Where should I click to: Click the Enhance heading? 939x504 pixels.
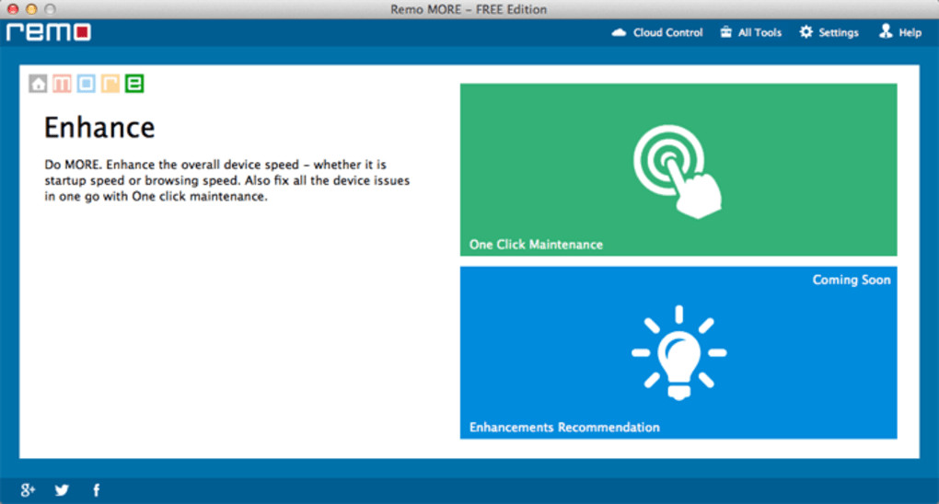point(99,128)
